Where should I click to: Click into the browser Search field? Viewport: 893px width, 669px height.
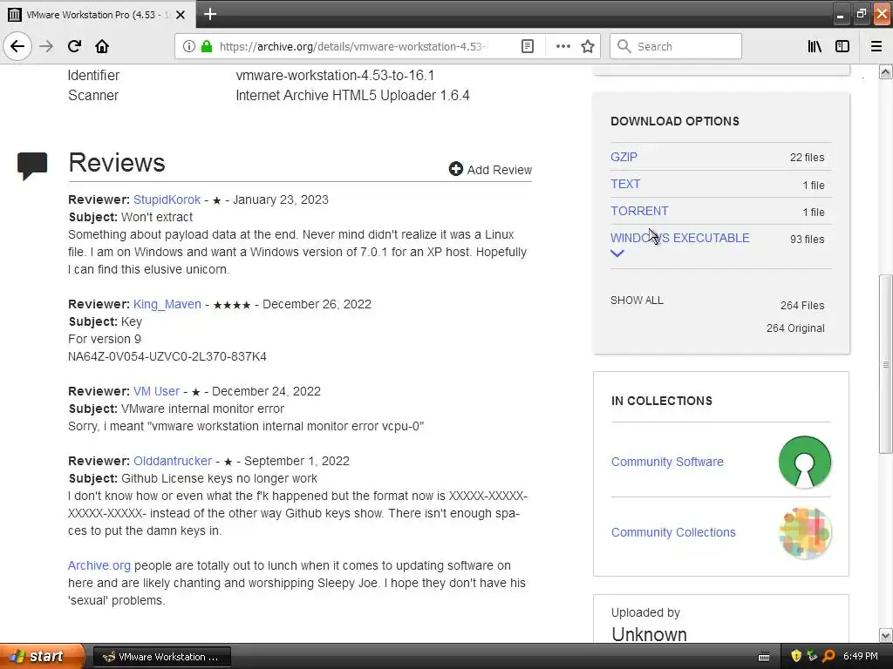[x=676, y=46]
